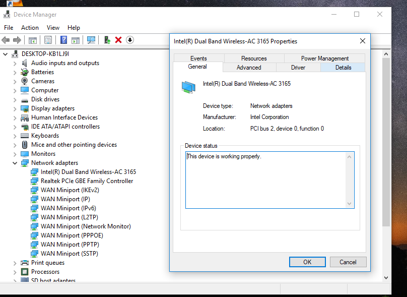Click the Back arrow in the toolbar
407x297 pixels.
[x=6, y=40]
